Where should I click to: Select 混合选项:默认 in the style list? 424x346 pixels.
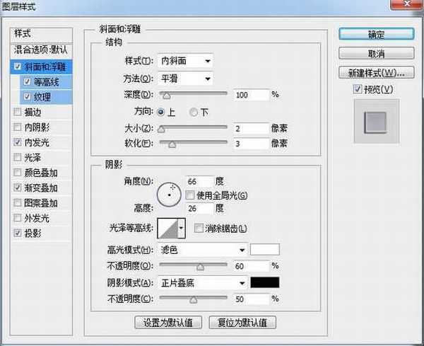coord(42,50)
